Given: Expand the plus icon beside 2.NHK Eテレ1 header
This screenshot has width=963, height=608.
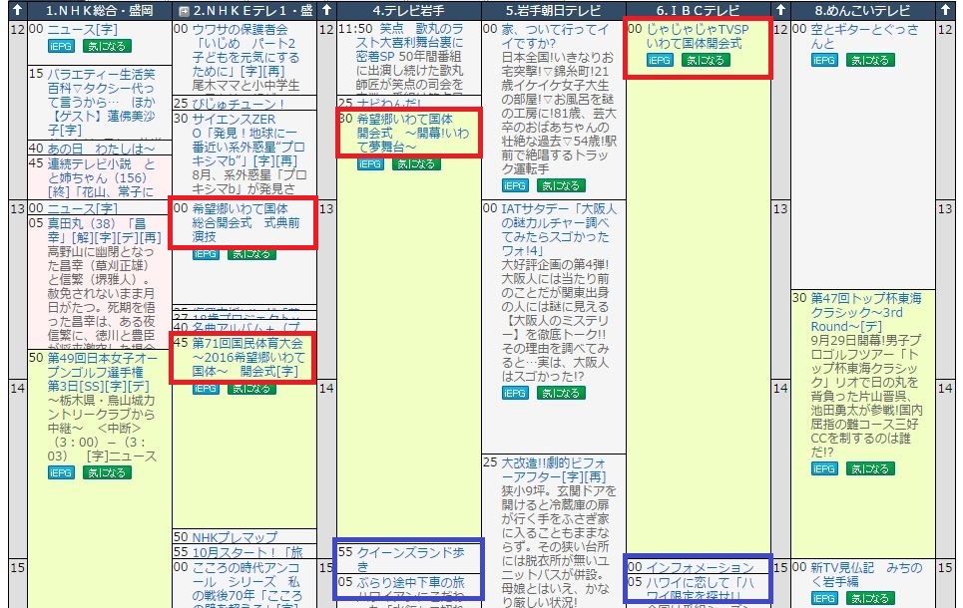Looking at the screenshot, I should click(x=183, y=11).
